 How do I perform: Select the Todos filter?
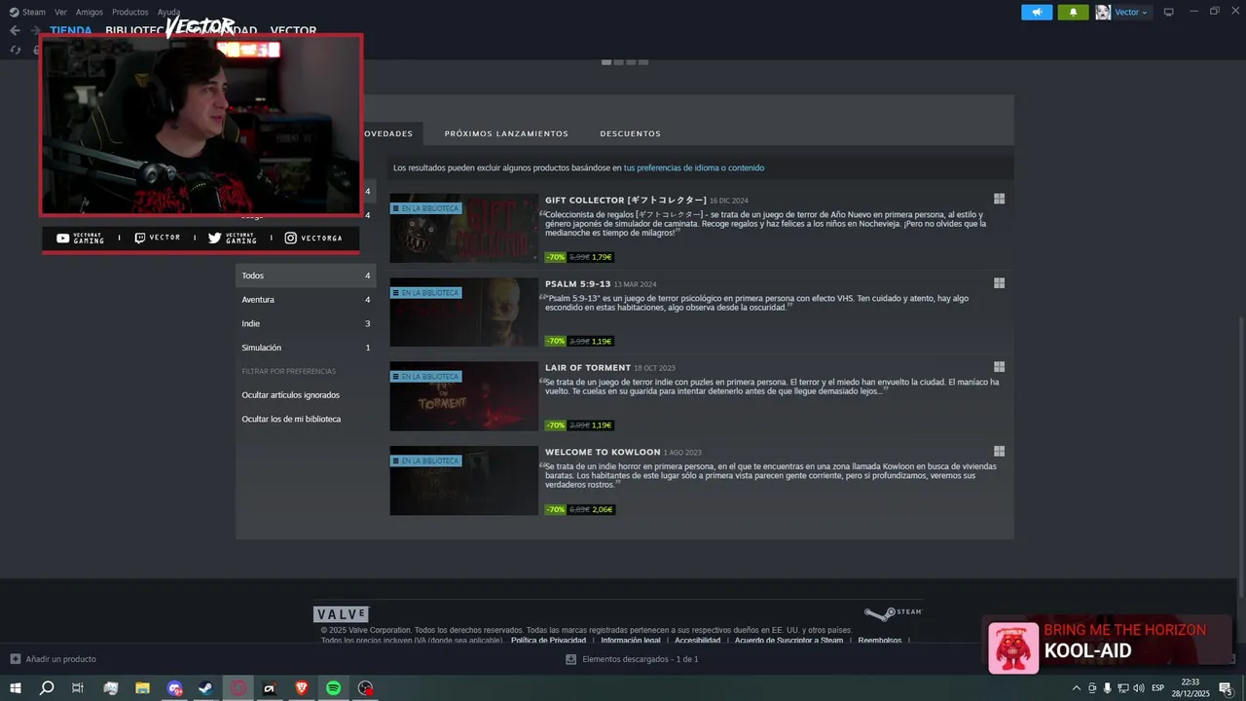coord(306,276)
